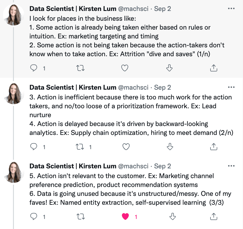Open Kirsten Lum's avatar on first tweet
This screenshot has height=229, width=243.
click(x=14, y=15)
